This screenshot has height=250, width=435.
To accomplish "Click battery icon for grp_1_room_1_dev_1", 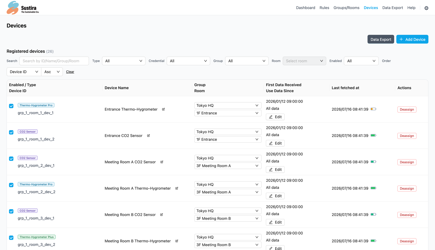I will (x=373, y=109).
